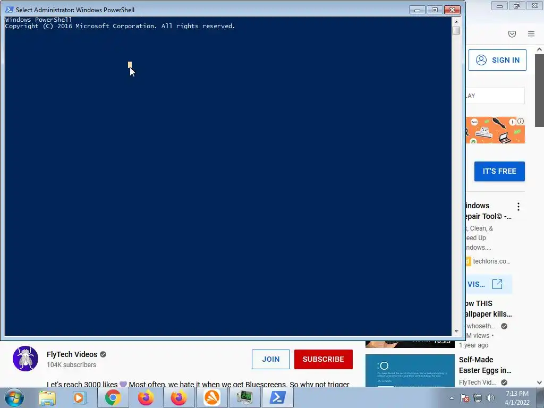Click the date 4/1/2022 in the tray
The image size is (544, 408).
pyautogui.click(x=517, y=403)
